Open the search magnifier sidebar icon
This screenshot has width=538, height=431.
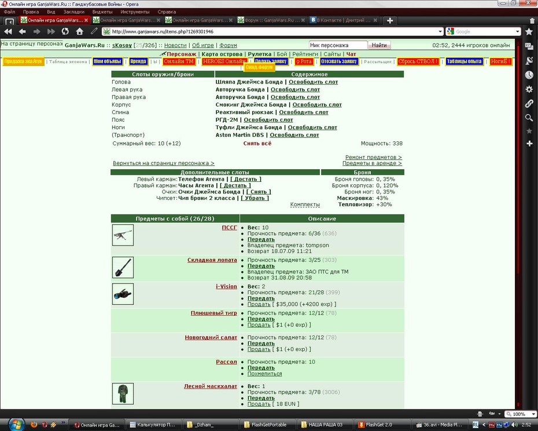point(529,118)
